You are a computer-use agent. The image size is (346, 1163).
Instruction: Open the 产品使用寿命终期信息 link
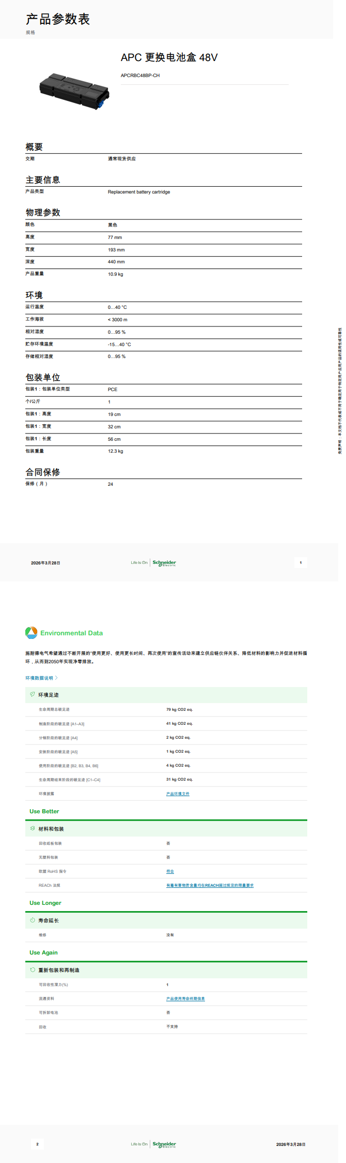(x=185, y=998)
